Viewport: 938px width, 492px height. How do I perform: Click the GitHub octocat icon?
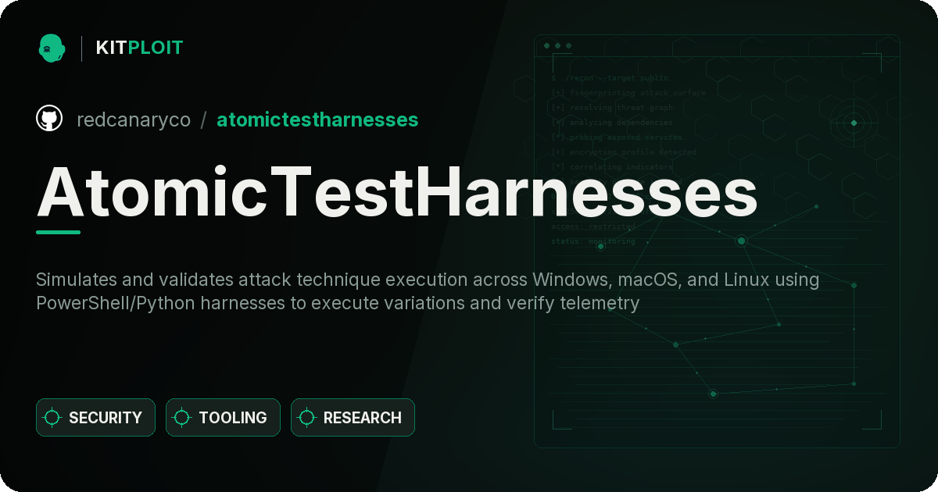pos(49,119)
